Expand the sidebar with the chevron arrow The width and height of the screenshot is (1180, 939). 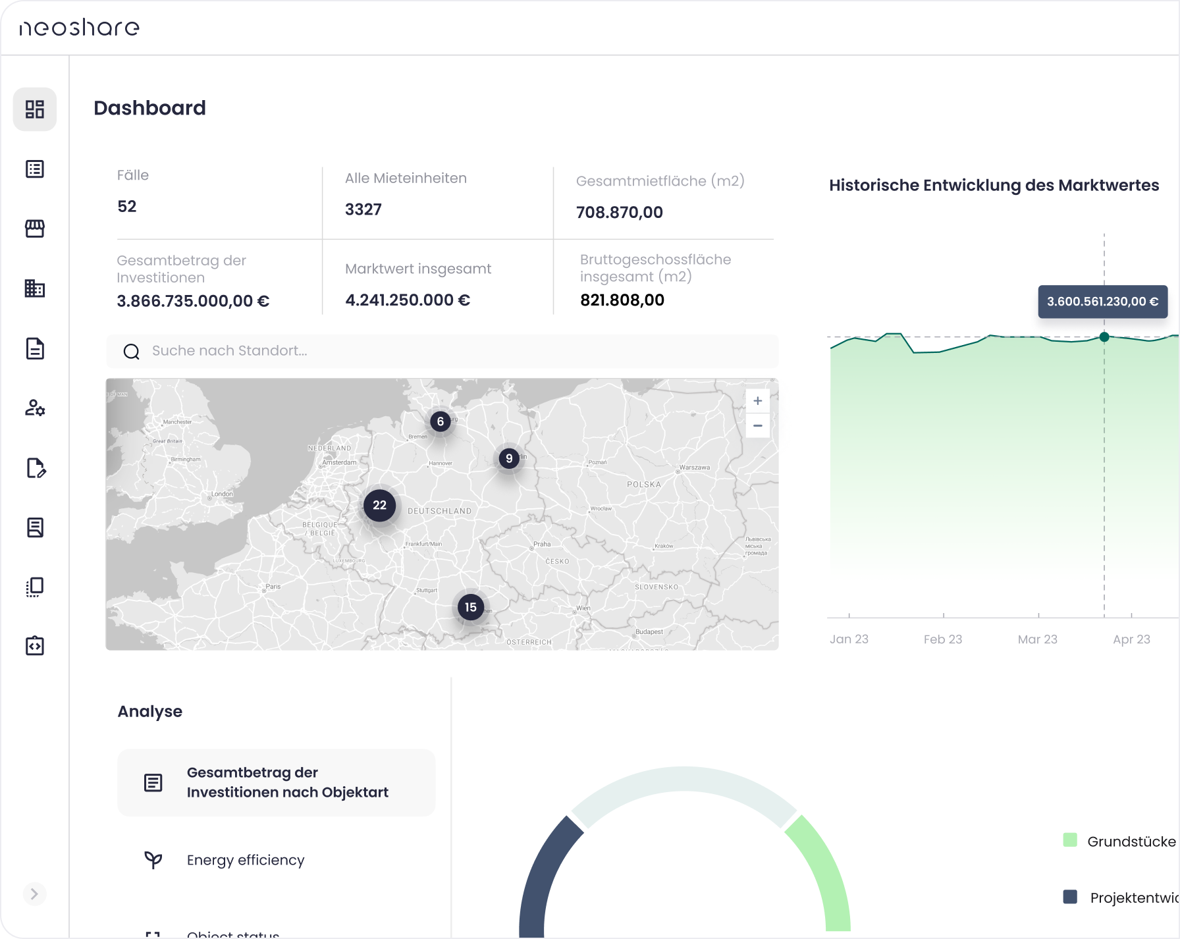(x=35, y=894)
